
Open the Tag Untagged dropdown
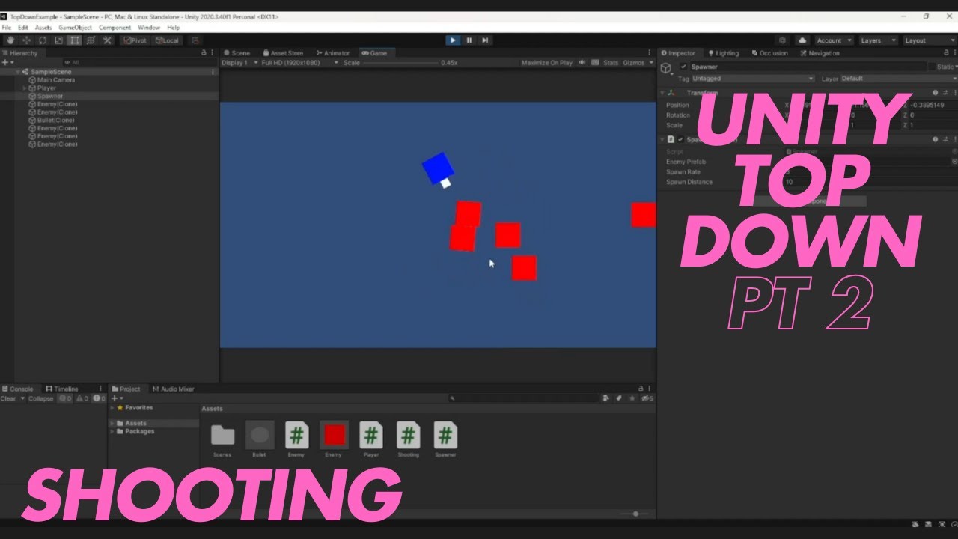pos(752,79)
